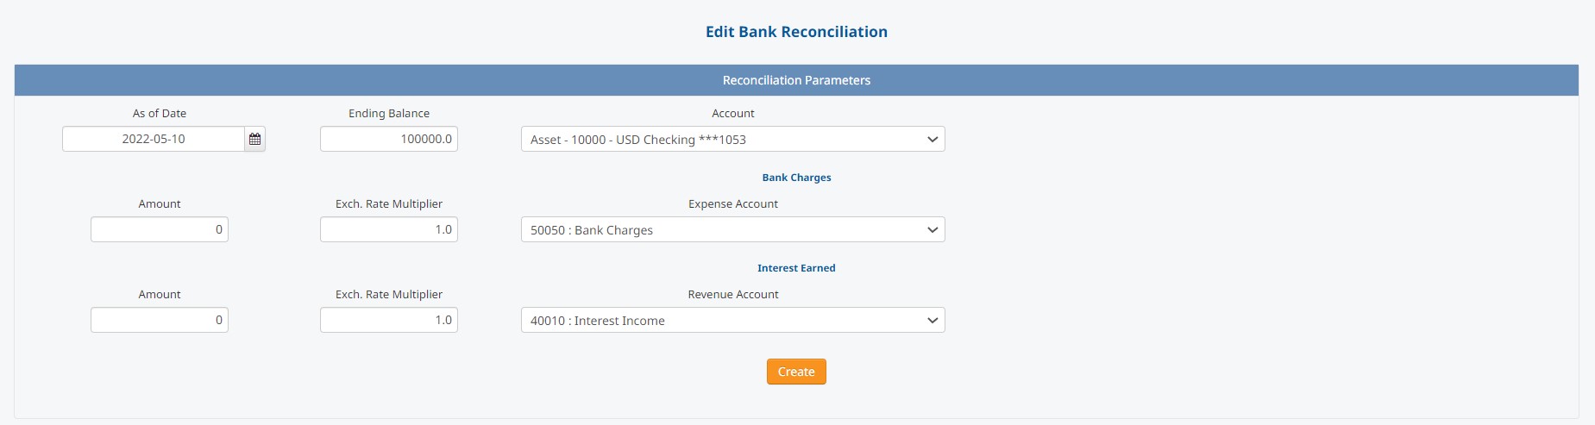Expand the 40010 : Interest Income dropdown

pos(733,320)
